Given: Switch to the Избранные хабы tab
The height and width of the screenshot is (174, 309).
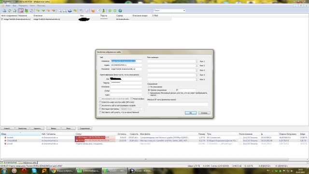Looking at the screenshot, I should coord(28,162).
